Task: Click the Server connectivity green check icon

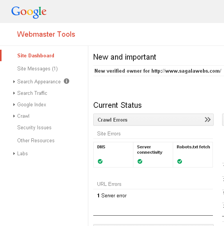Action: point(140,161)
